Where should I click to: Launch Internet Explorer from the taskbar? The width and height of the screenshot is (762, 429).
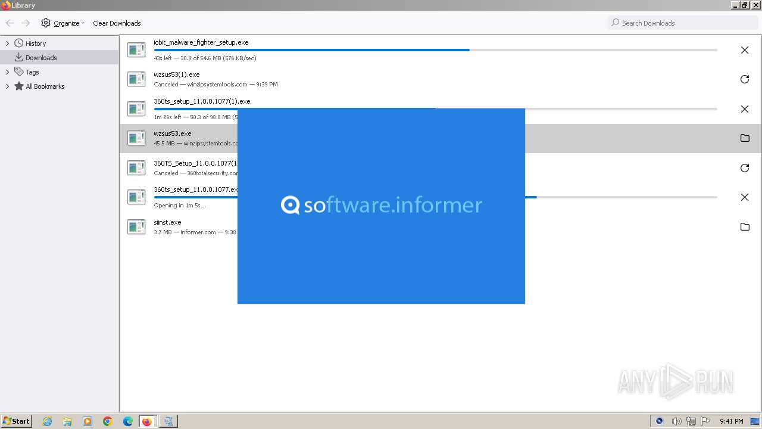click(48, 421)
